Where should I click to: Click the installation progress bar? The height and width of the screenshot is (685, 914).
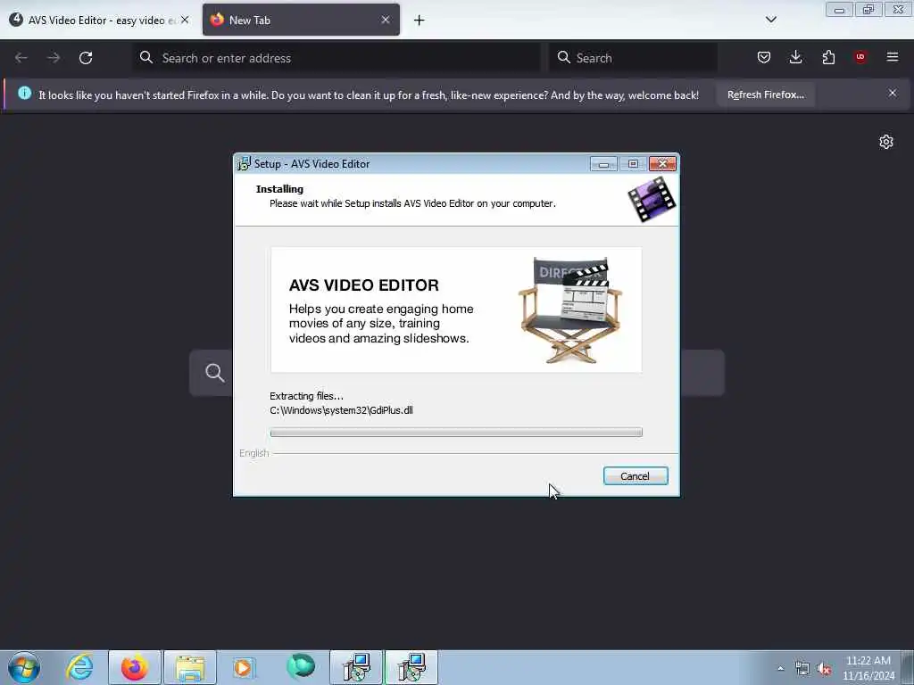pyautogui.click(x=456, y=433)
